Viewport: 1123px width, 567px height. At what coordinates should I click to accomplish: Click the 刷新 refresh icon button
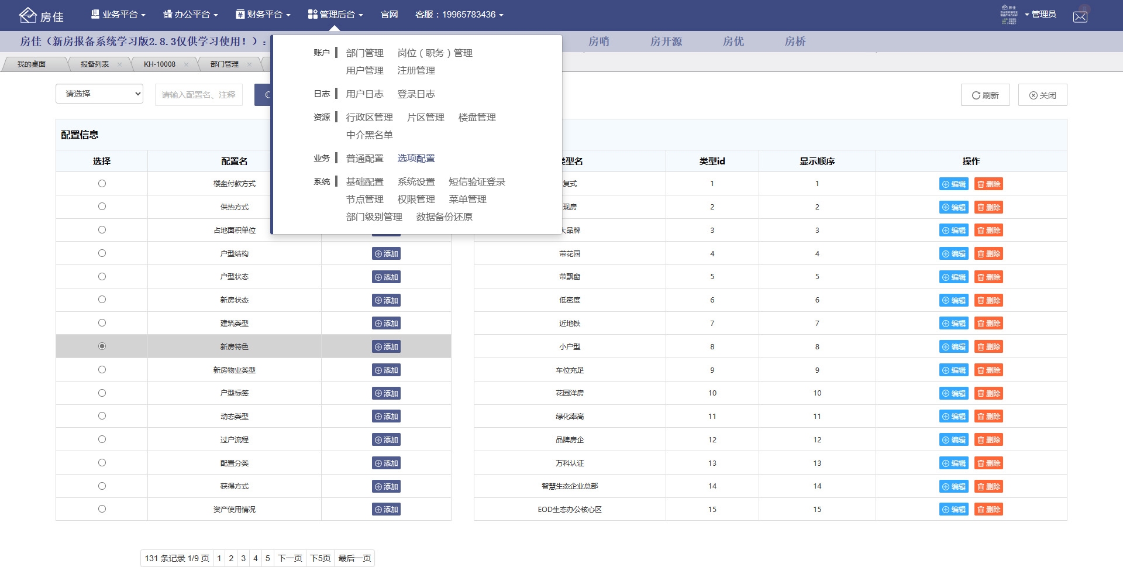pos(986,94)
